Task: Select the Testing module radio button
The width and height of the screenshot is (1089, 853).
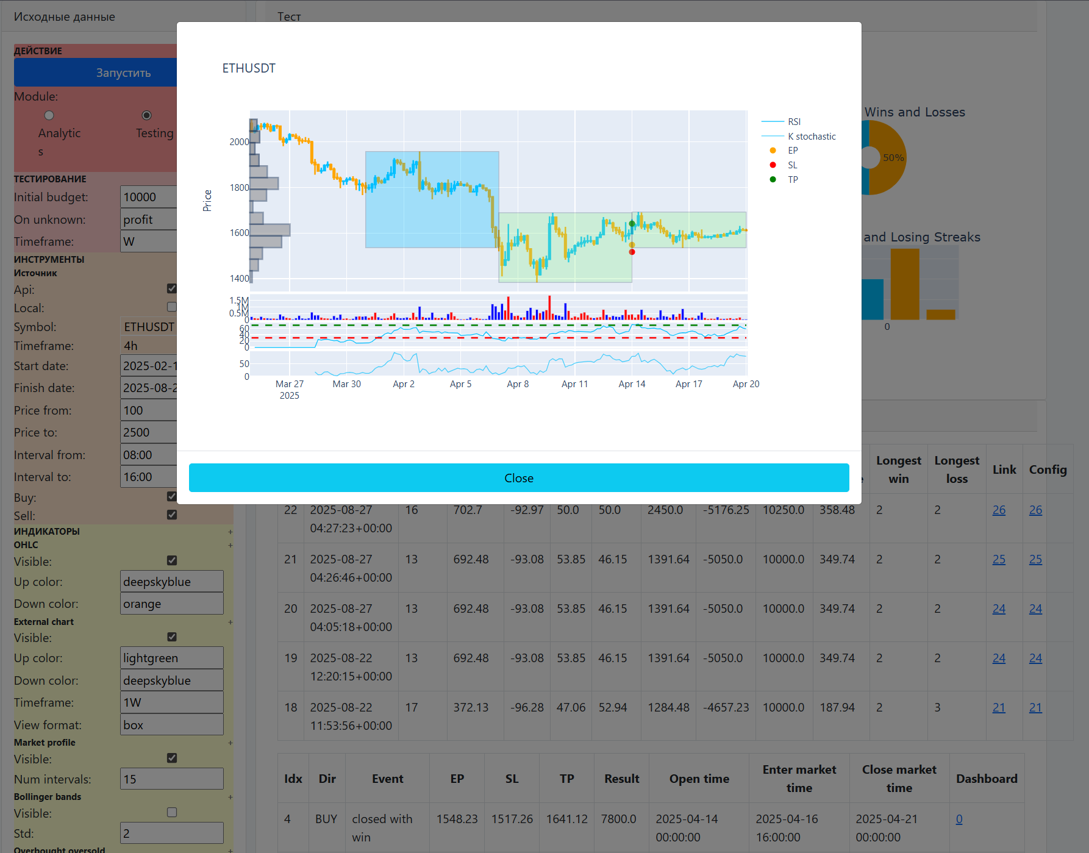Action: click(x=146, y=115)
